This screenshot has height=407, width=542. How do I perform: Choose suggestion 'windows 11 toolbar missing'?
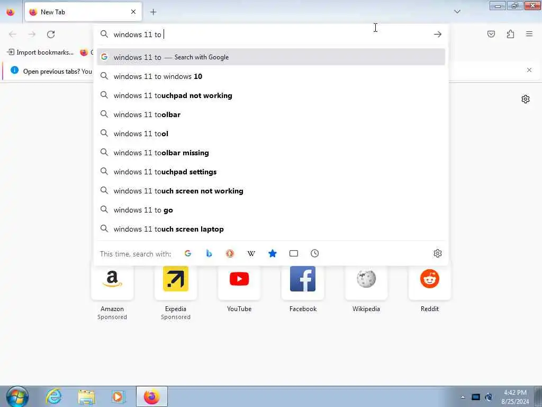[x=271, y=153]
